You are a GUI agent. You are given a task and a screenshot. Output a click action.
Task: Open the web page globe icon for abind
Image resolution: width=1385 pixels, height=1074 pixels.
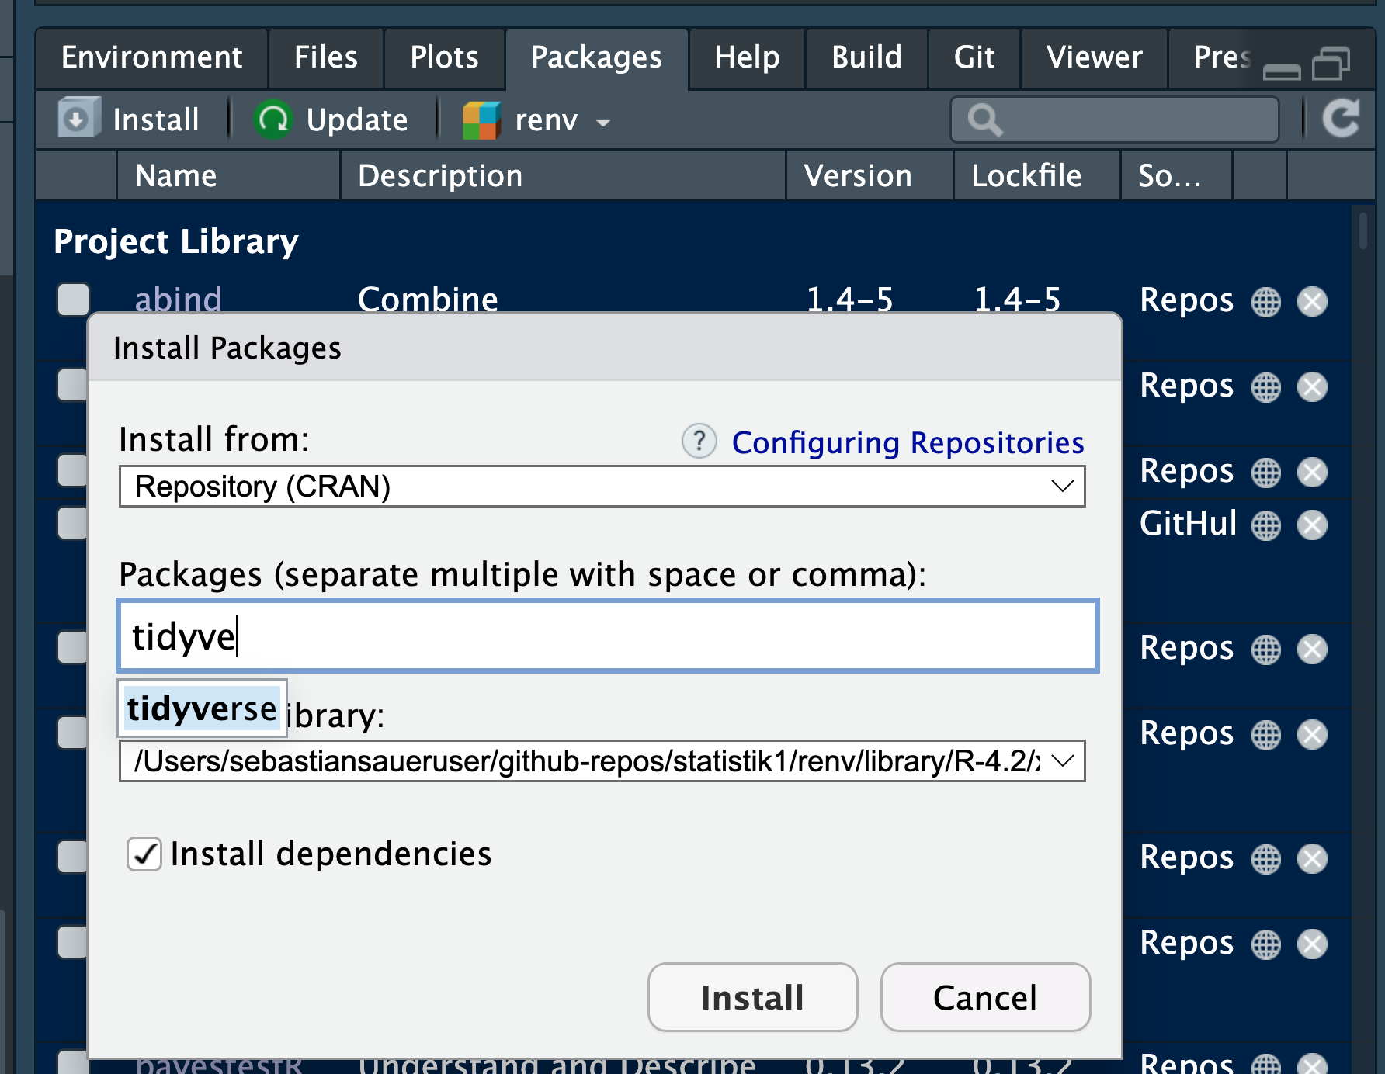click(x=1265, y=302)
